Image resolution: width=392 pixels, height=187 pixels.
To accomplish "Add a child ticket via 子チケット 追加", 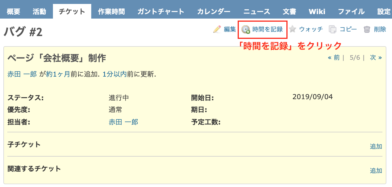I will pos(376,146).
